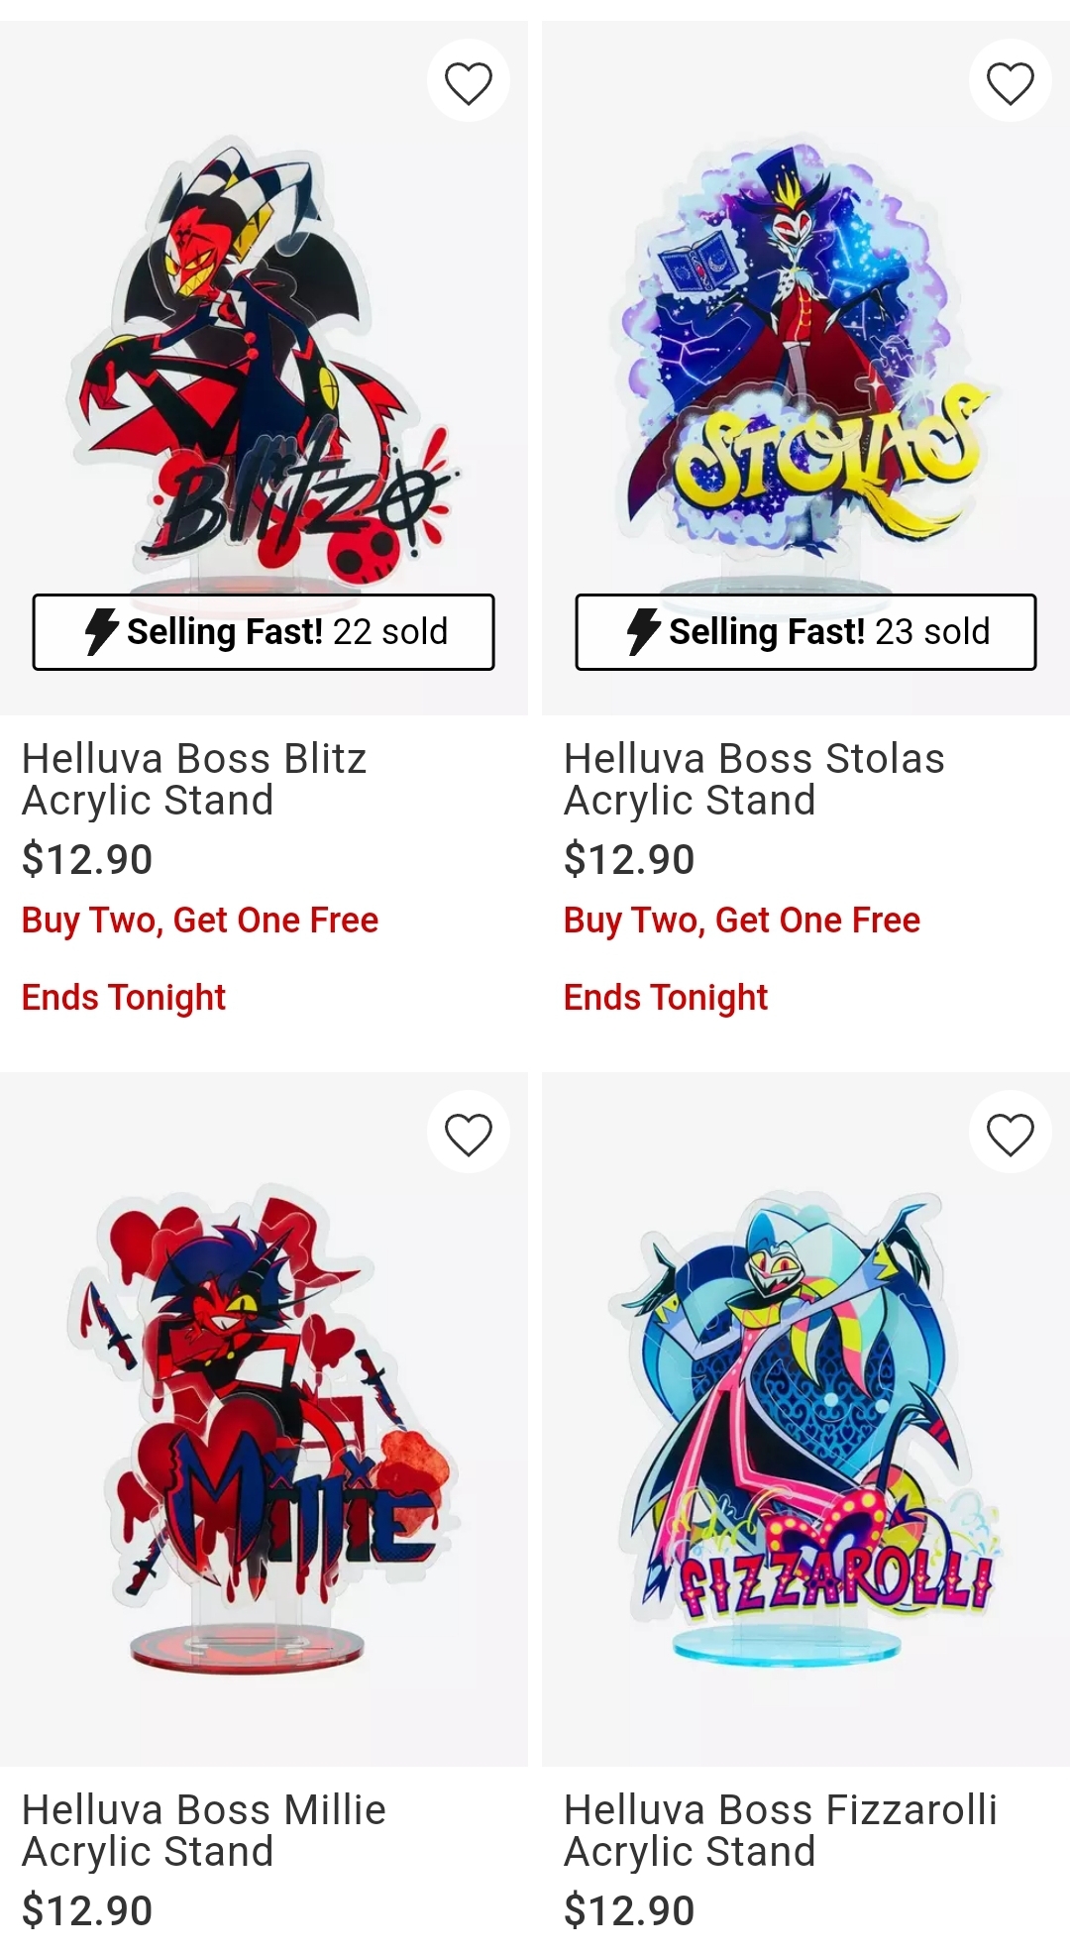This screenshot has height=1953, width=1070.
Task: Select Helluva Boss Fizzarolli Acrylic Stand title
Action: tap(781, 1831)
